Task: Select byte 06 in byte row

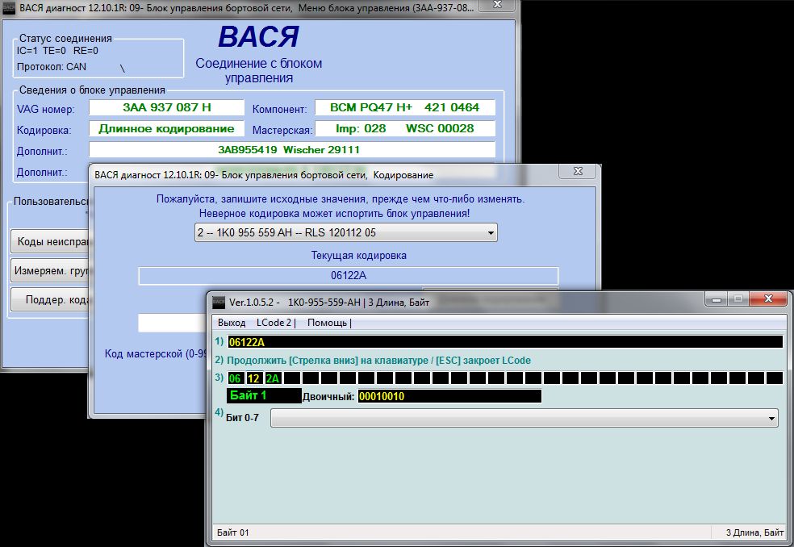Action: tap(235, 378)
